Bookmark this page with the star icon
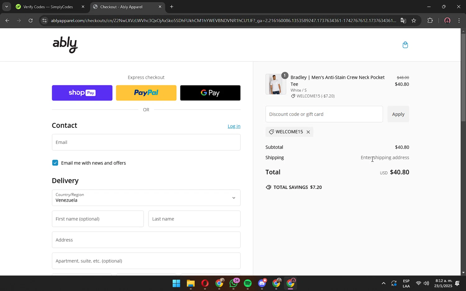 tap(414, 20)
